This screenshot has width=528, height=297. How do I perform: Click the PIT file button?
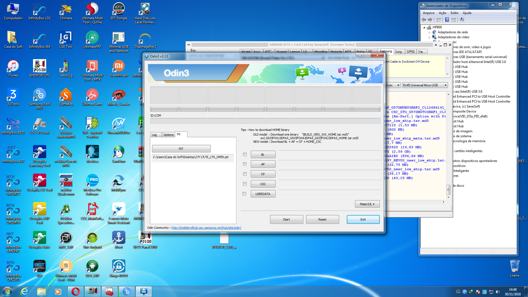[181, 149]
